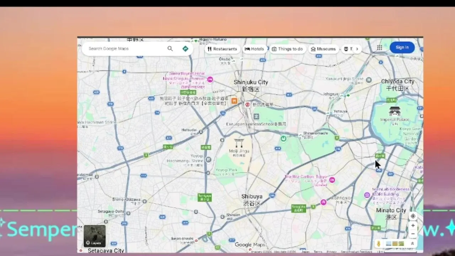
Task: Click the Shinjuku City map label
Action: tap(251, 85)
